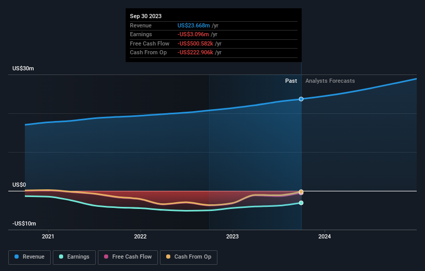Click the Earnings row label in tooltip
Image resolution: width=425 pixels, height=271 pixels.
point(141,34)
